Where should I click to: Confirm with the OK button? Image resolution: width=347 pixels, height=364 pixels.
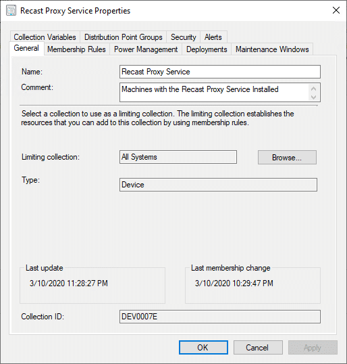coord(203,348)
